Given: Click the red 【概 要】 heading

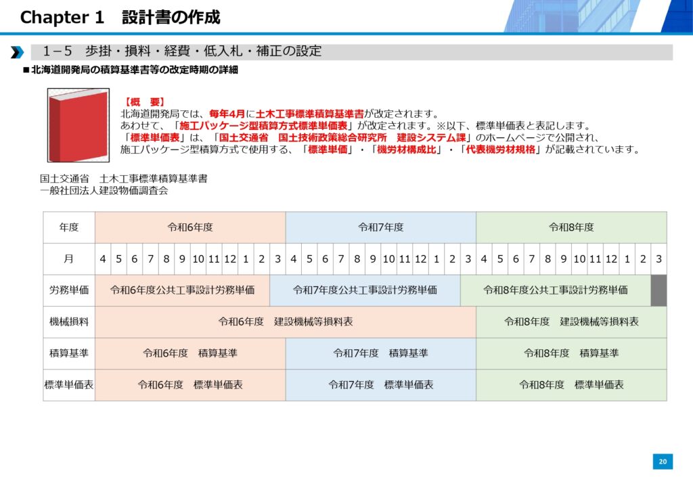Looking at the screenshot, I should point(145,102).
